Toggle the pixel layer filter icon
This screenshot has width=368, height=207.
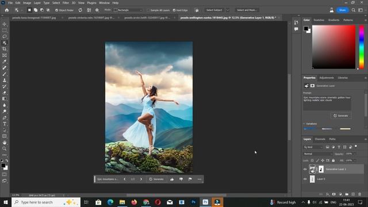327,147
